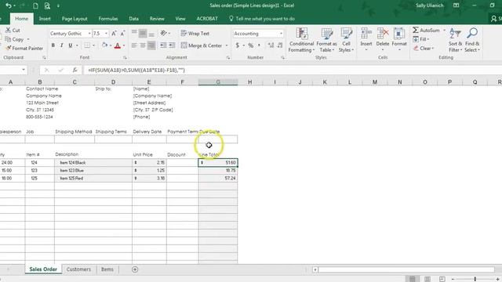
Task: Switch to the Insert ribbon tab
Action: click(x=45, y=19)
